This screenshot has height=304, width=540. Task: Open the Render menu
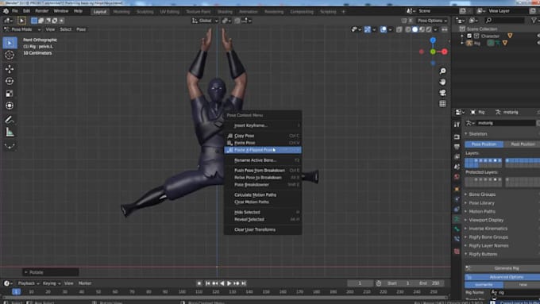pyautogui.click(x=41, y=11)
